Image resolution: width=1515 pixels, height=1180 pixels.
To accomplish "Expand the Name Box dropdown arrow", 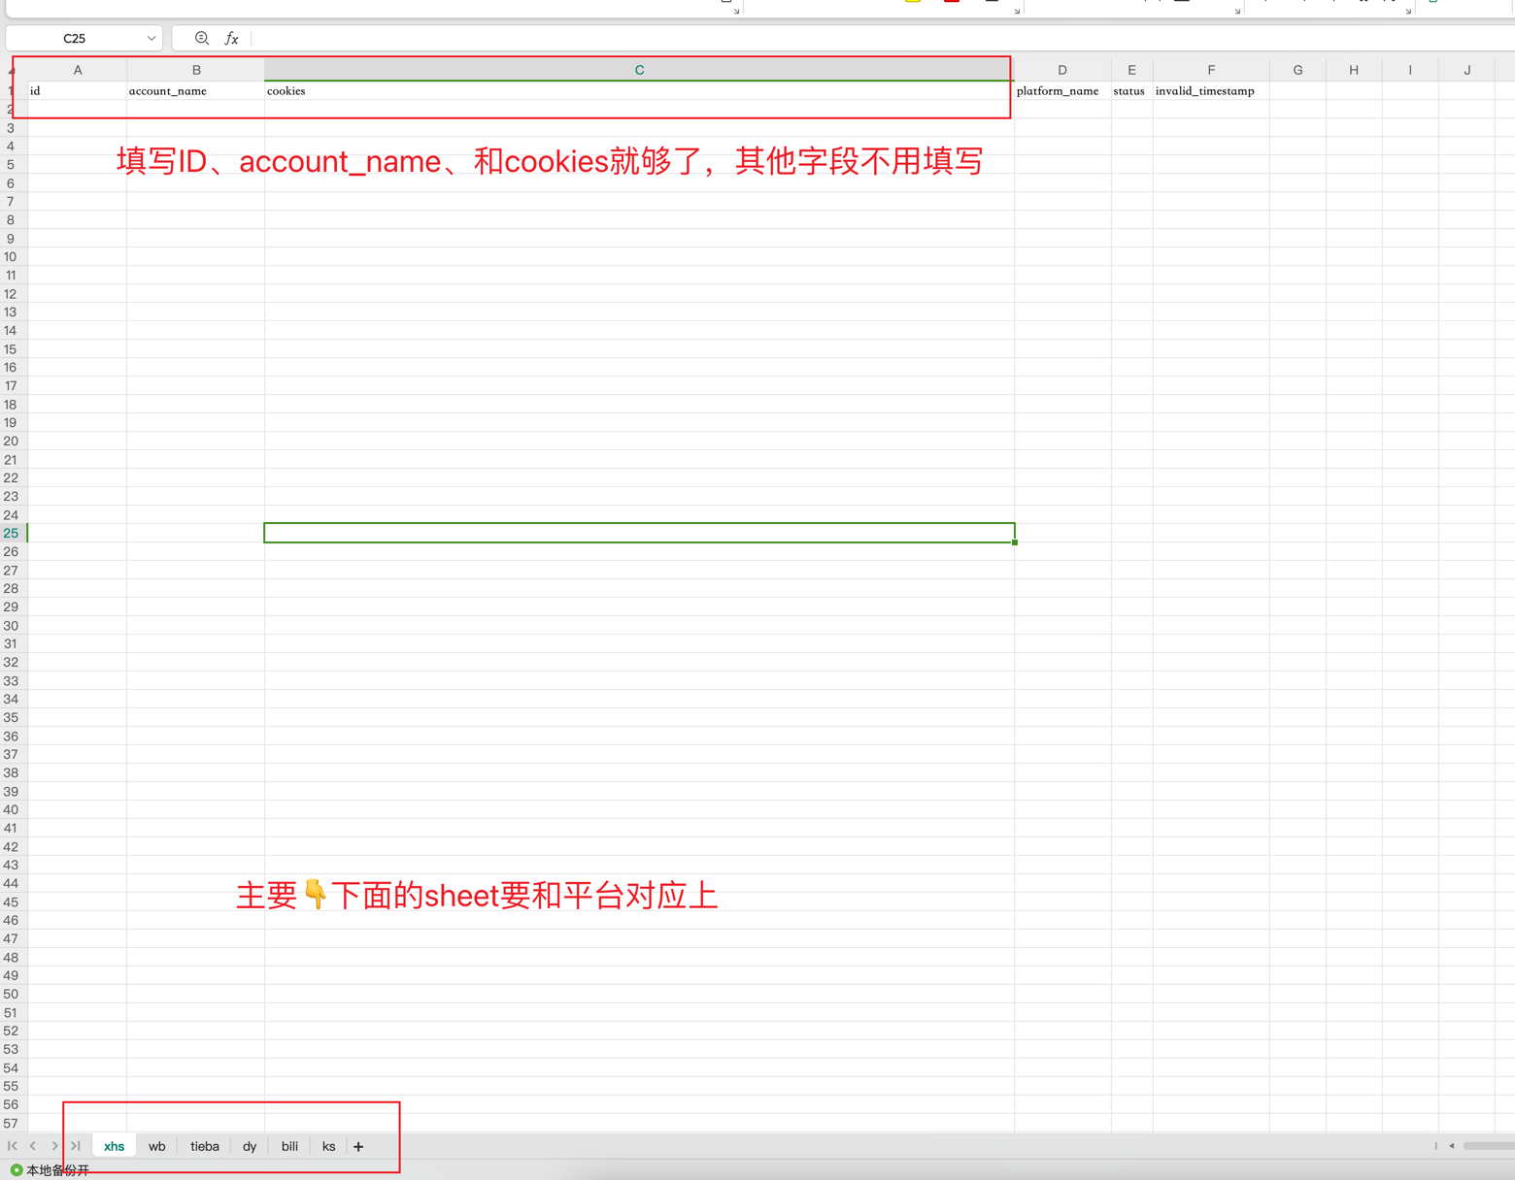I will pyautogui.click(x=151, y=39).
